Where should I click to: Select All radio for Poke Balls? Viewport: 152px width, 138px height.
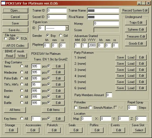22,78
